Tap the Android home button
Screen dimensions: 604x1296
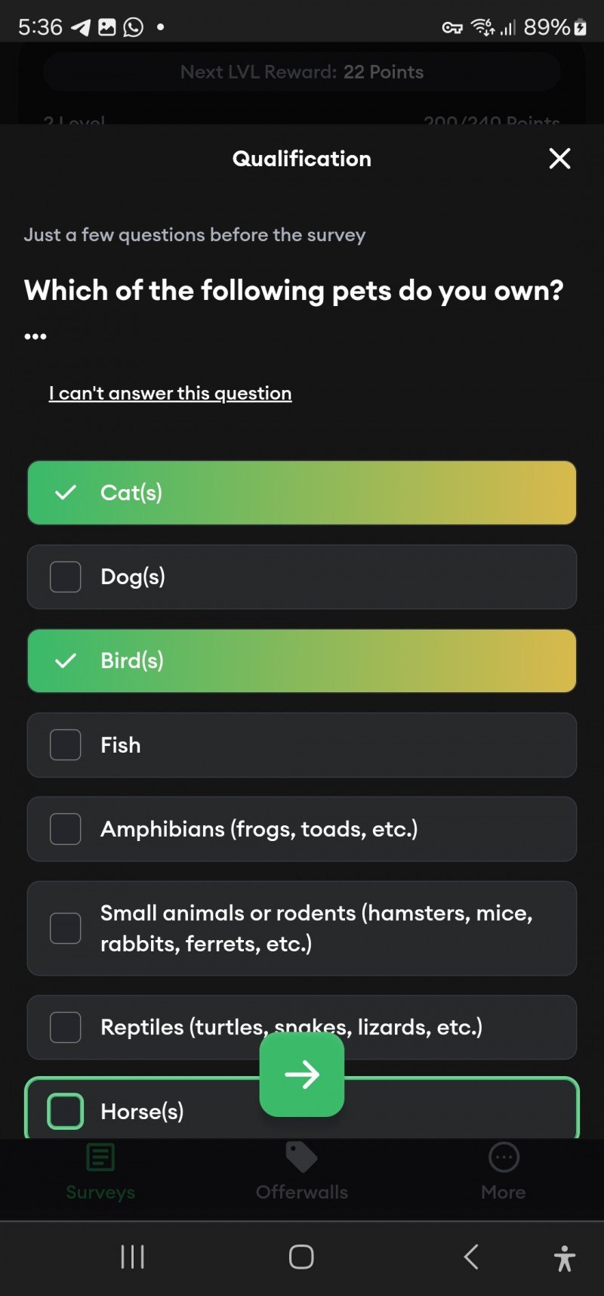point(301,1257)
